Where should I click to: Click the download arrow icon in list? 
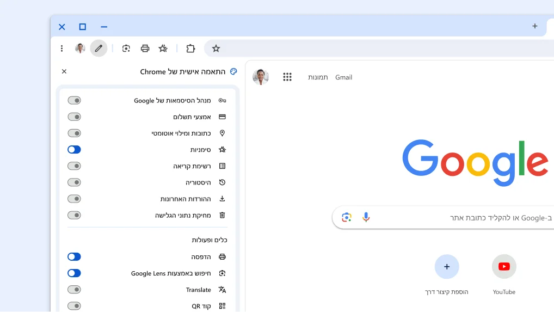pyautogui.click(x=222, y=199)
